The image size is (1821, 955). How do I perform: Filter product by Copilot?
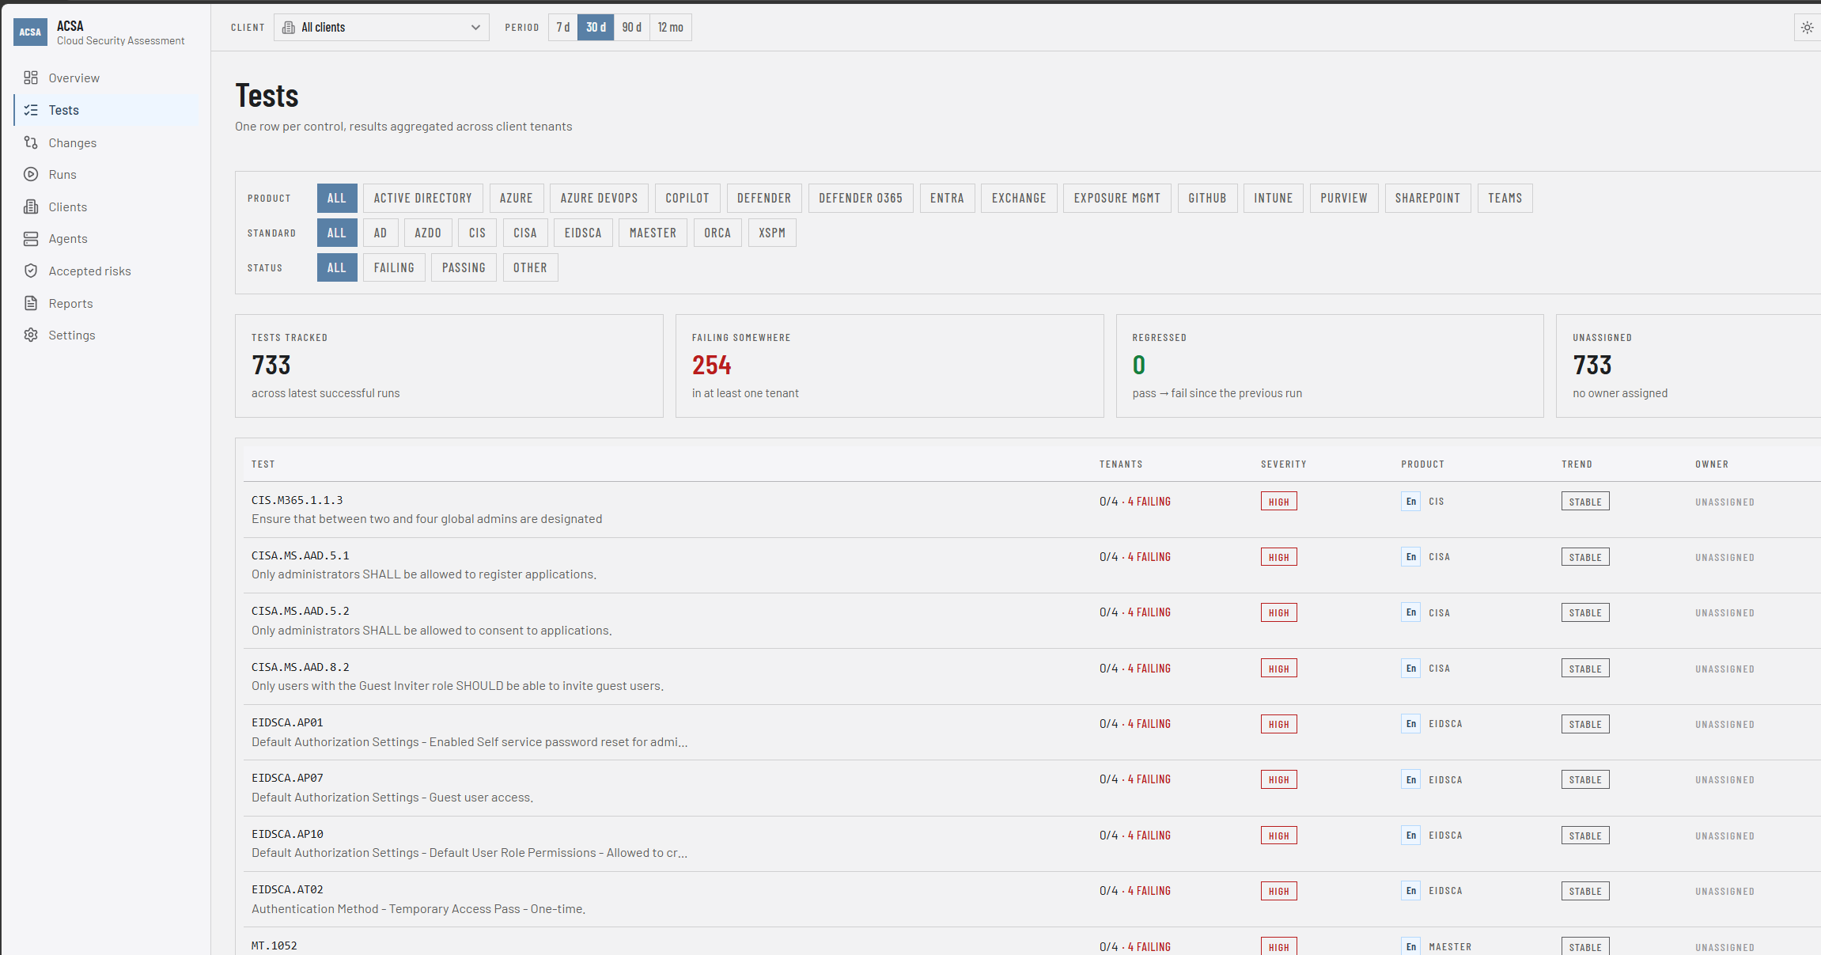pos(687,198)
